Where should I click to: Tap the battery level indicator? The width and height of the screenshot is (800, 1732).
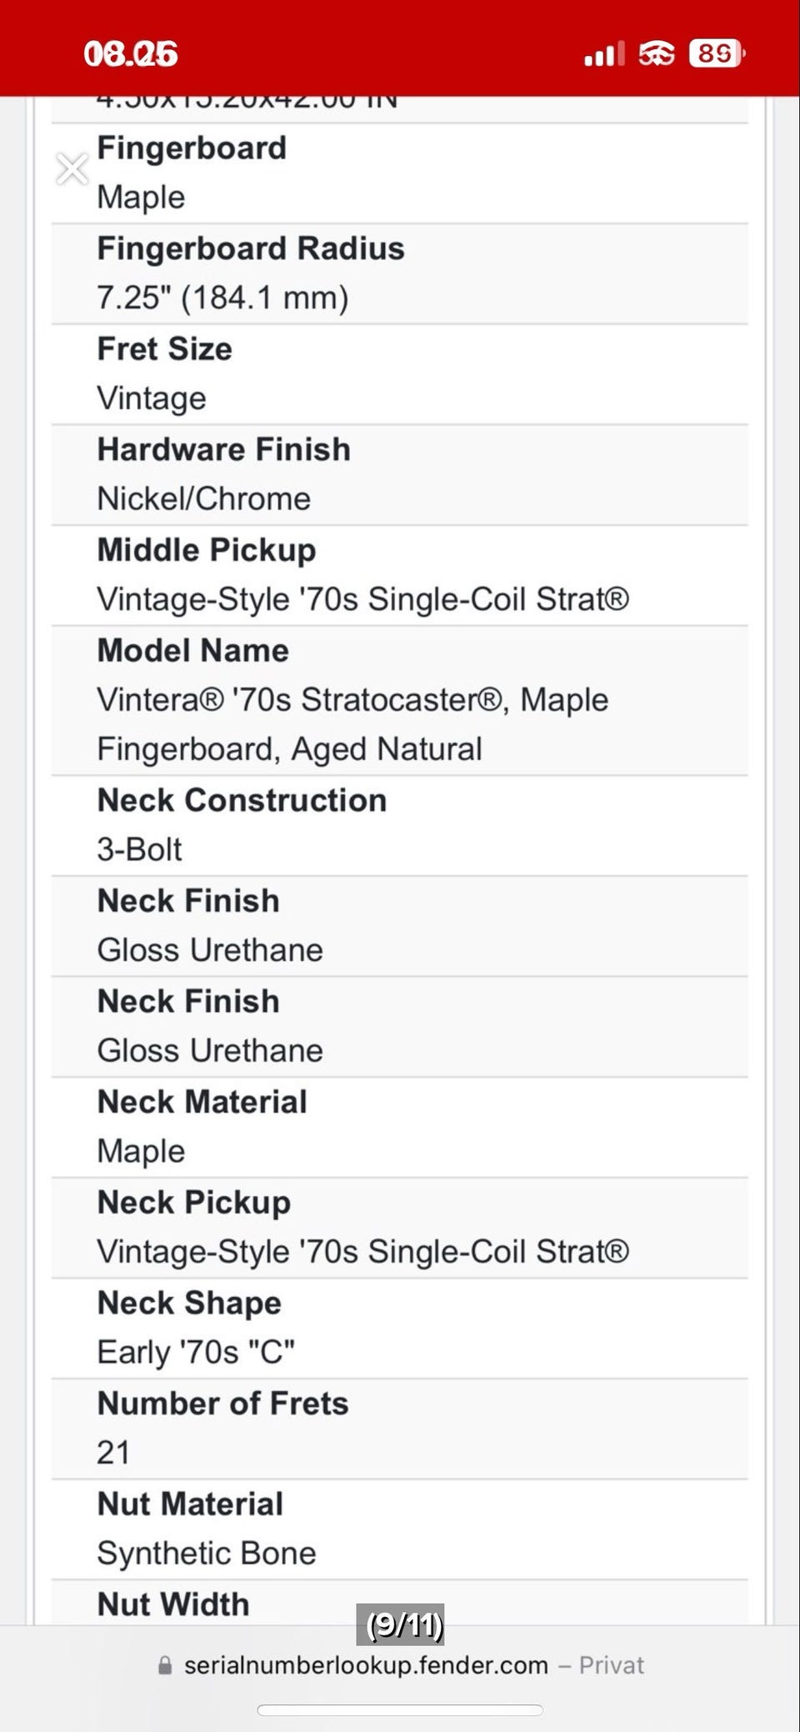[717, 54]
